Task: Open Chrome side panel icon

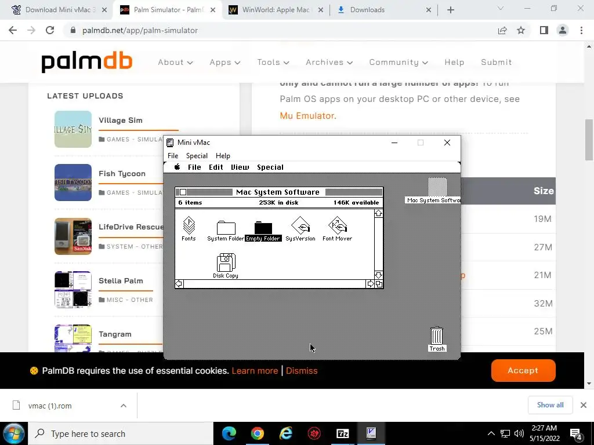Action: pos(544,30)
